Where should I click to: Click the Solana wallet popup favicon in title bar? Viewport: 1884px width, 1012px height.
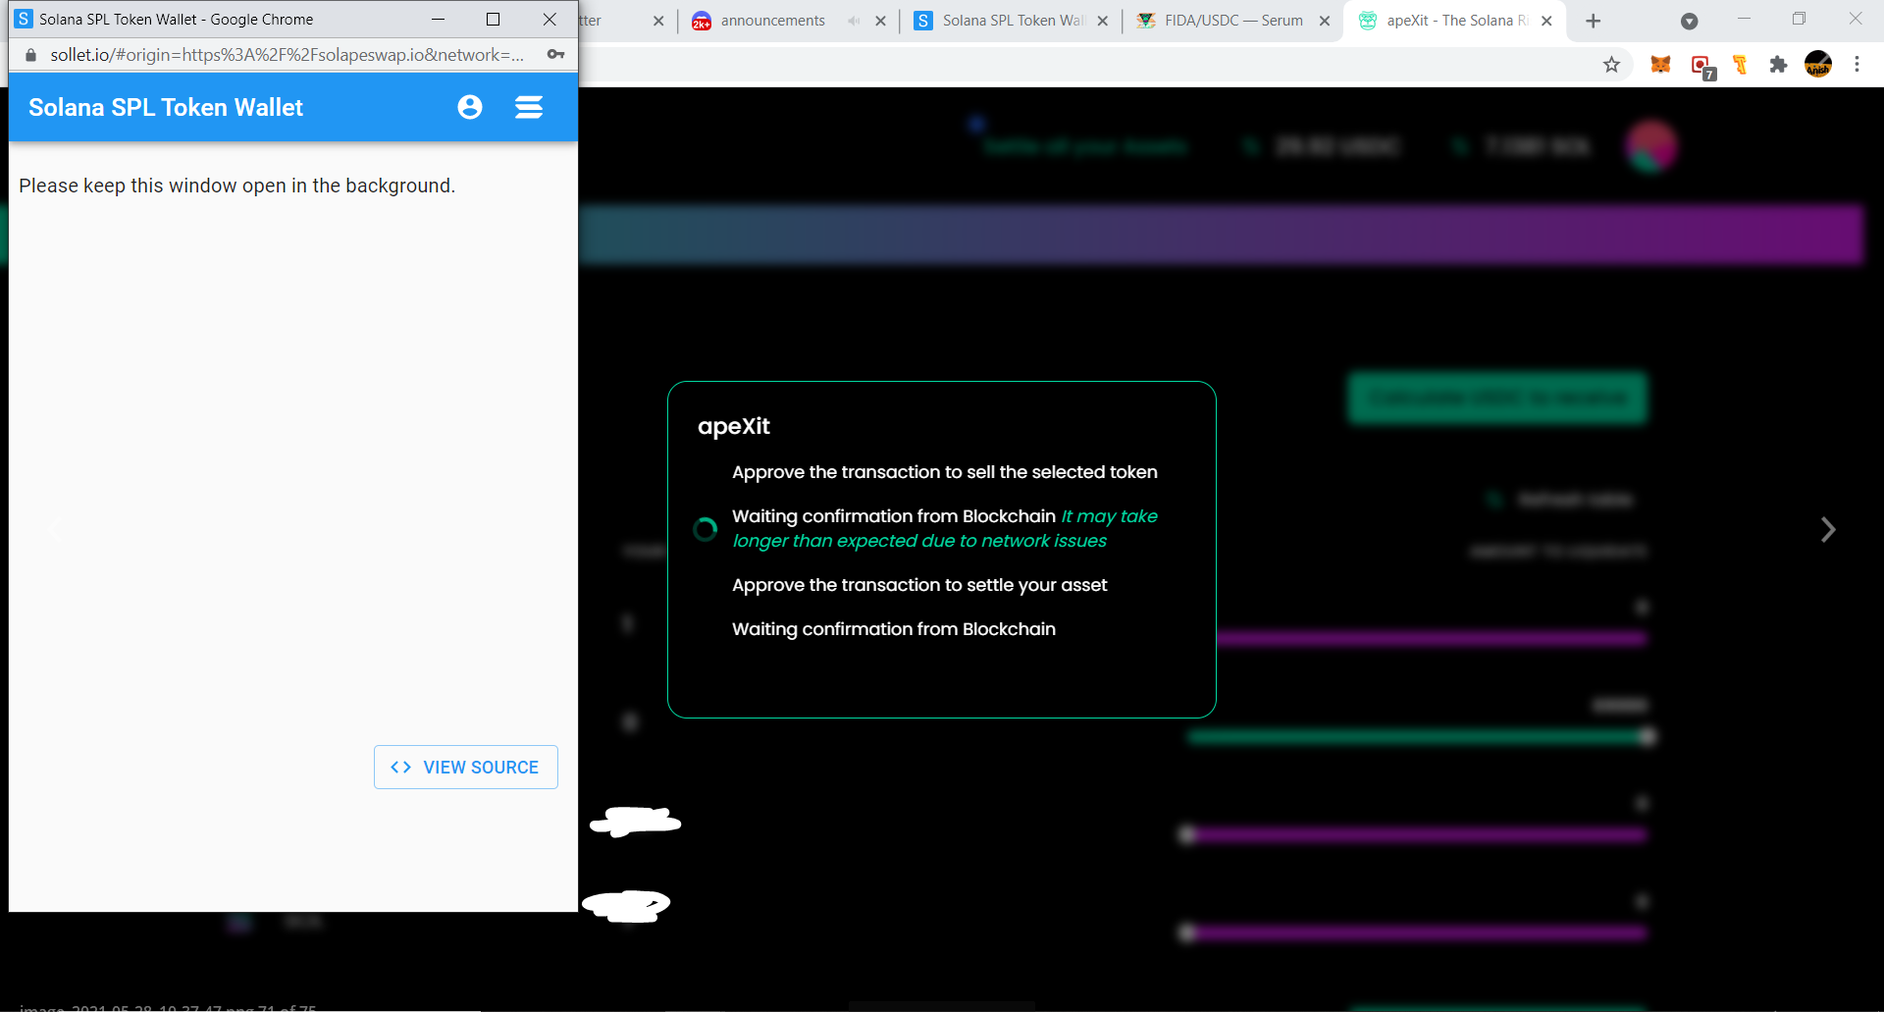24,19
